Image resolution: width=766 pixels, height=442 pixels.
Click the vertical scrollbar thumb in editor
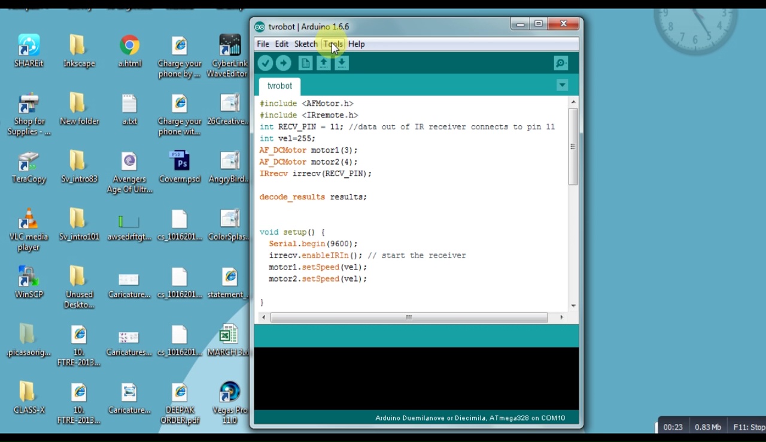click(573, 146)
